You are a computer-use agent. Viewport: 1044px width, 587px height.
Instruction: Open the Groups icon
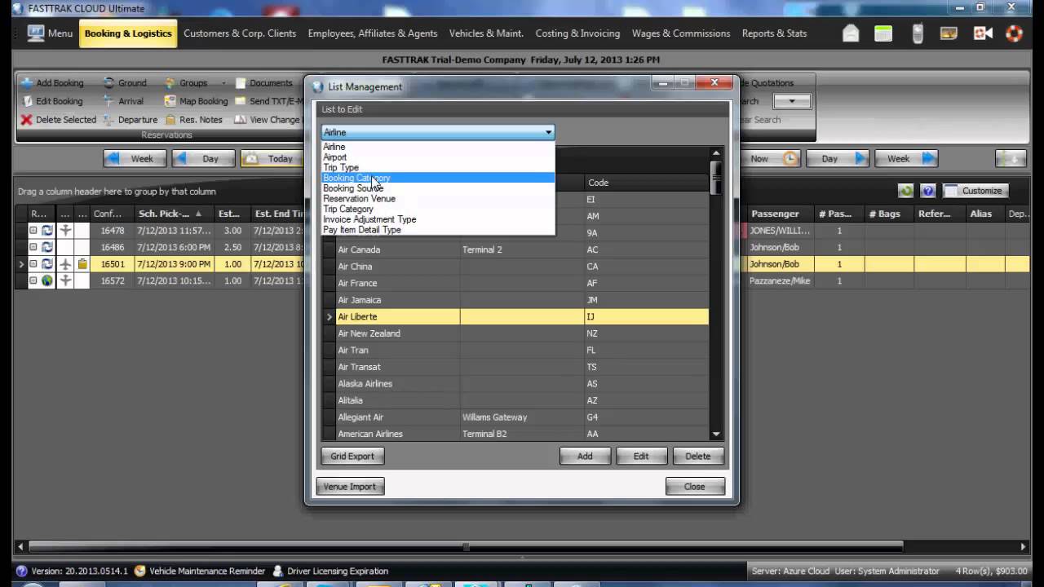point(170,83)
